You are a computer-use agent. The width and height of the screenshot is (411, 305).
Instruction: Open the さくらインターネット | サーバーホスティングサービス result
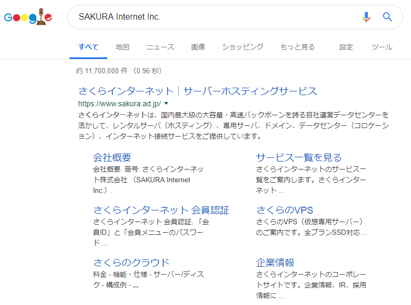[198, 91]
